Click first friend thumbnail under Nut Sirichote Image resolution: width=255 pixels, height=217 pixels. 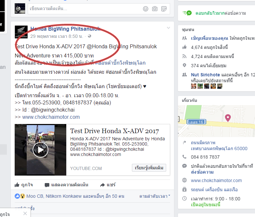(x=194, y=86)
